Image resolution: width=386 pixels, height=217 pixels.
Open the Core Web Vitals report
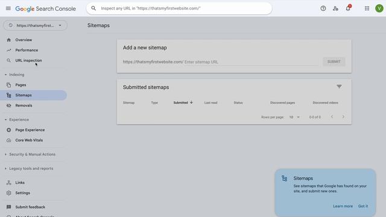tap(29, 140)
